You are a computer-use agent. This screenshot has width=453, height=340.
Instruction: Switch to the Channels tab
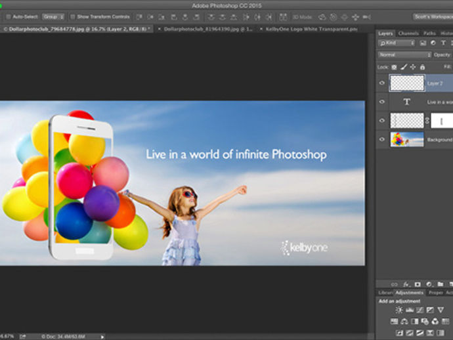click(408, 33)
